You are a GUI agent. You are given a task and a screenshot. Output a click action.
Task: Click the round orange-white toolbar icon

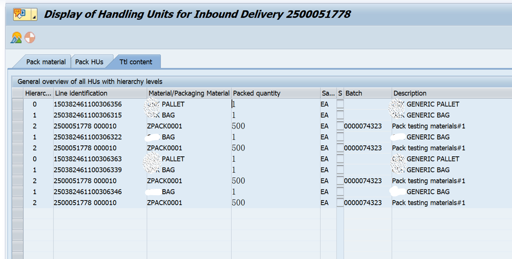30,37
